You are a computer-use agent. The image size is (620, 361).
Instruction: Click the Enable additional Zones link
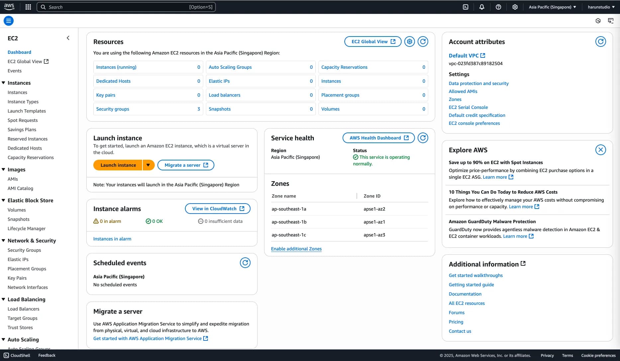pyautogui.click(x=296, y=249)
